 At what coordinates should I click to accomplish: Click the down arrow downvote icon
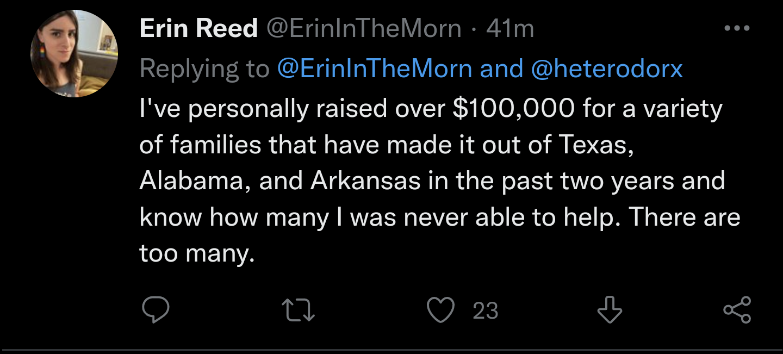click(x=610, y=310)
